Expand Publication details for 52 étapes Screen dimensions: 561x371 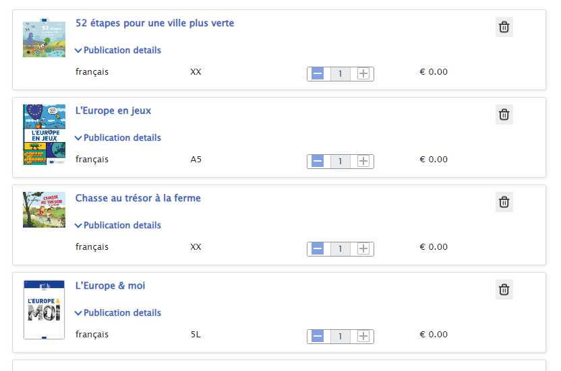118,50
